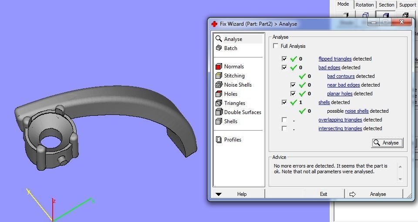Click the Analyse button with magnifier icon
The height and width of the screenshot is (222, 418).
pos(387,143)
